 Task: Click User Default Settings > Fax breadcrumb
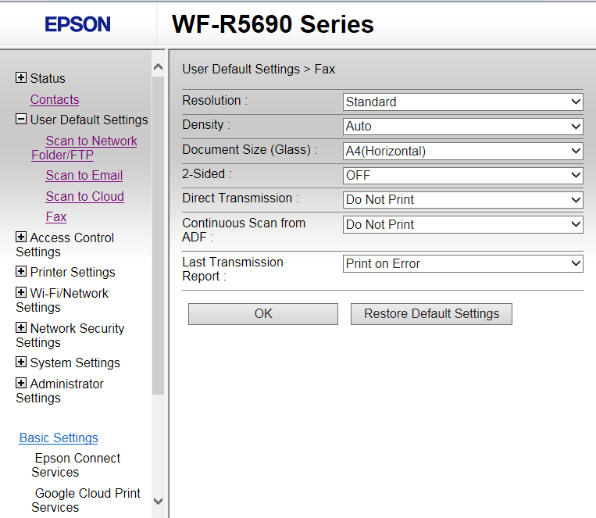click(259, 70)
